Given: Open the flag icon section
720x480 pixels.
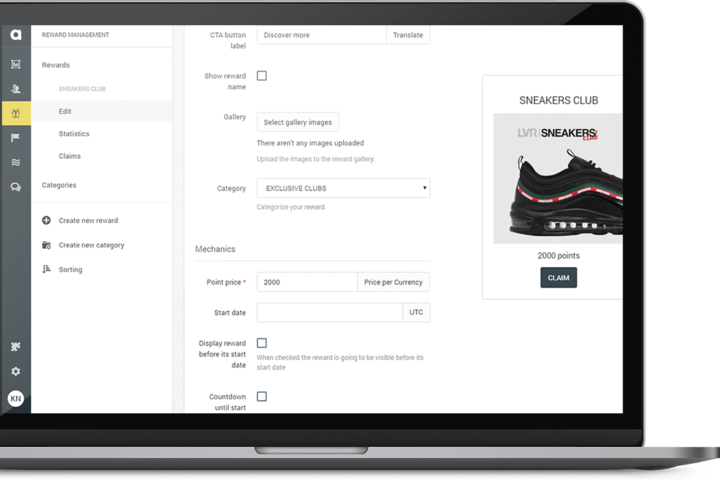Looking at the screenshot, I should 15,137.
